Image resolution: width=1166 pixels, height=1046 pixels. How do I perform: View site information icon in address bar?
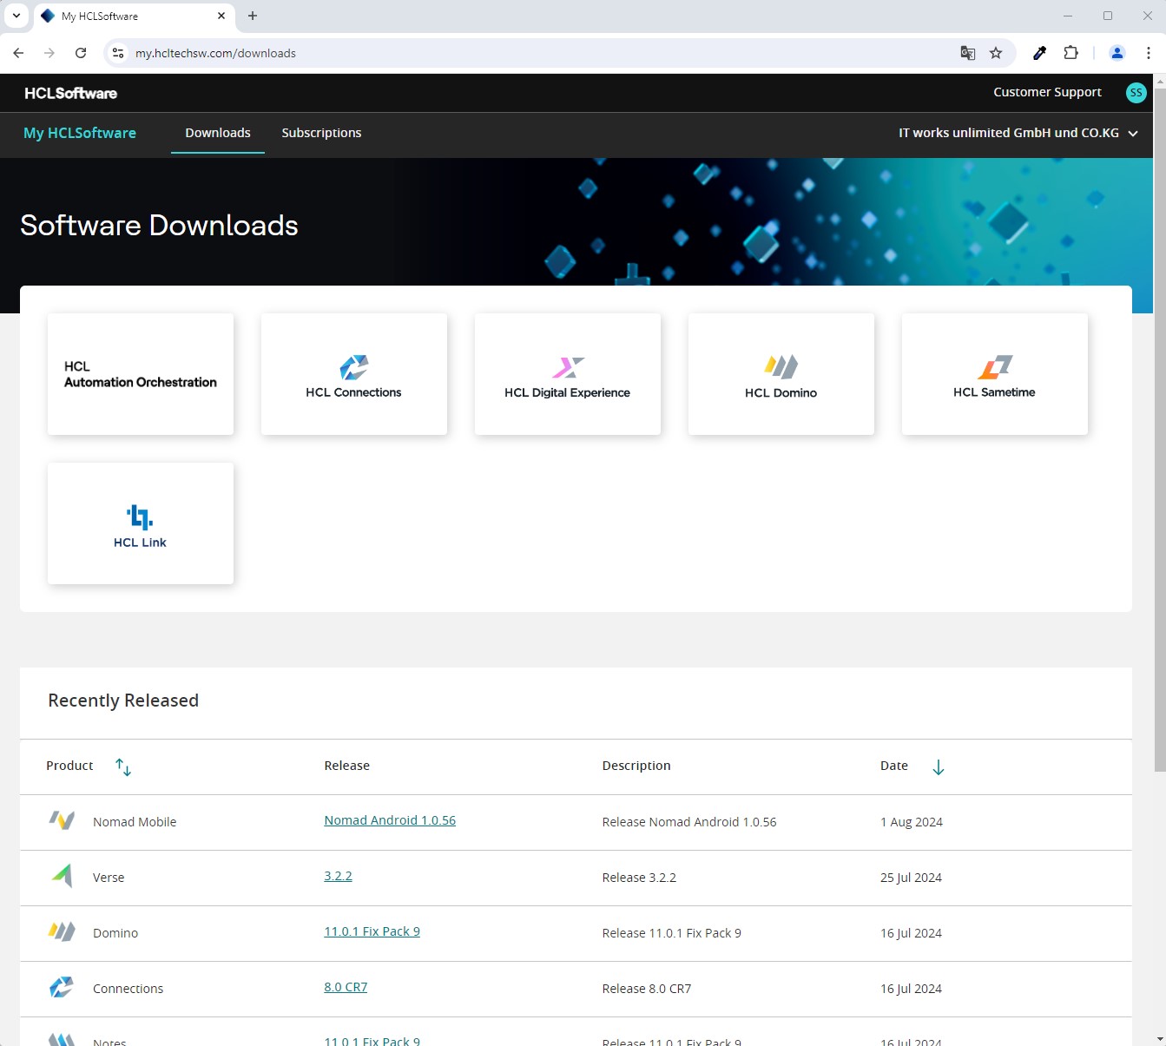119,53
